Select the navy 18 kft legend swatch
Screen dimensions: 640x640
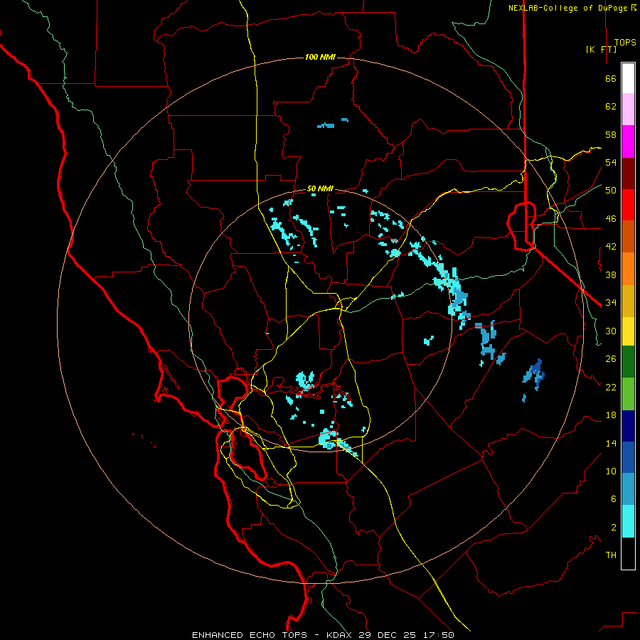pyautogui.click(x=628, y=426)
